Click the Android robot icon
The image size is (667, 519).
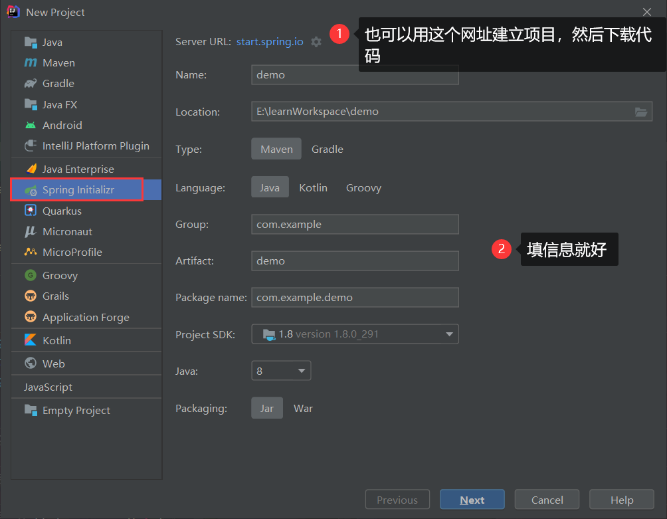tap(31, 125)
